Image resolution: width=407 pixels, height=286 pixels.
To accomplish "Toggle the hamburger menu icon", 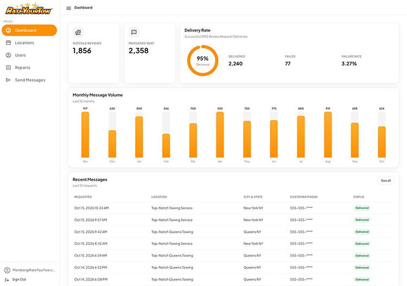I will (x=68, y=8).
